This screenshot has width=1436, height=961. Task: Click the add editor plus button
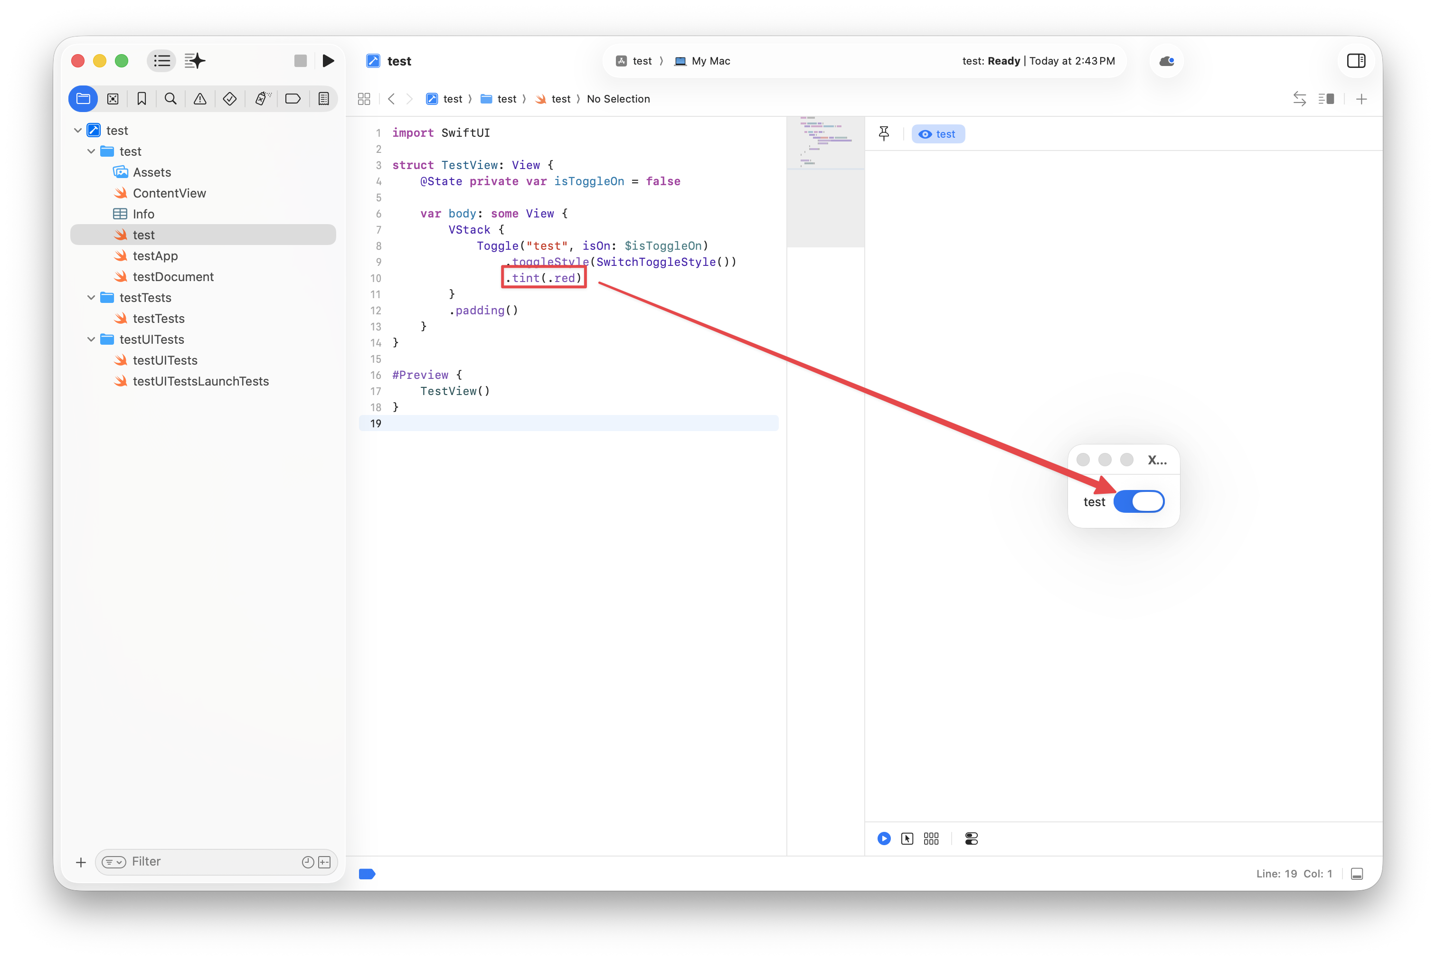click(x=1361, y=99)
